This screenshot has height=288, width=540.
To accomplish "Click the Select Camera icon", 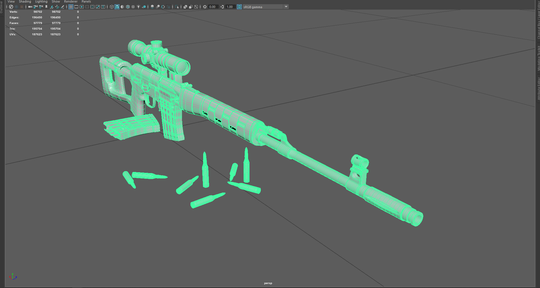I will tap(30, 7).
